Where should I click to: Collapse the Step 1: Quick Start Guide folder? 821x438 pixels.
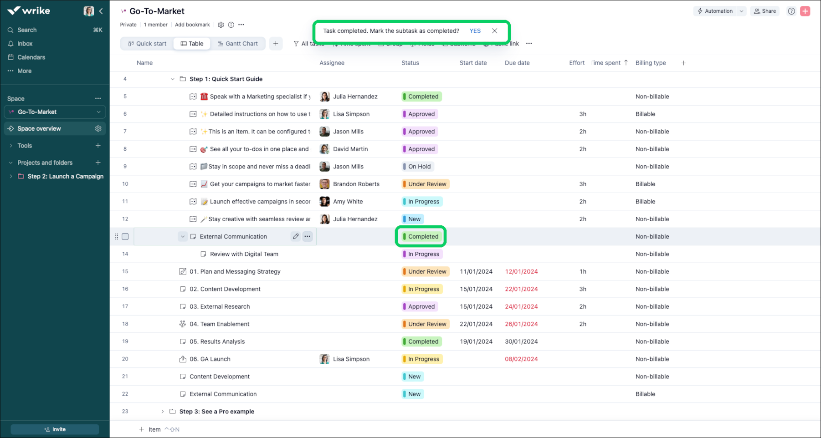tap(172, 79)
